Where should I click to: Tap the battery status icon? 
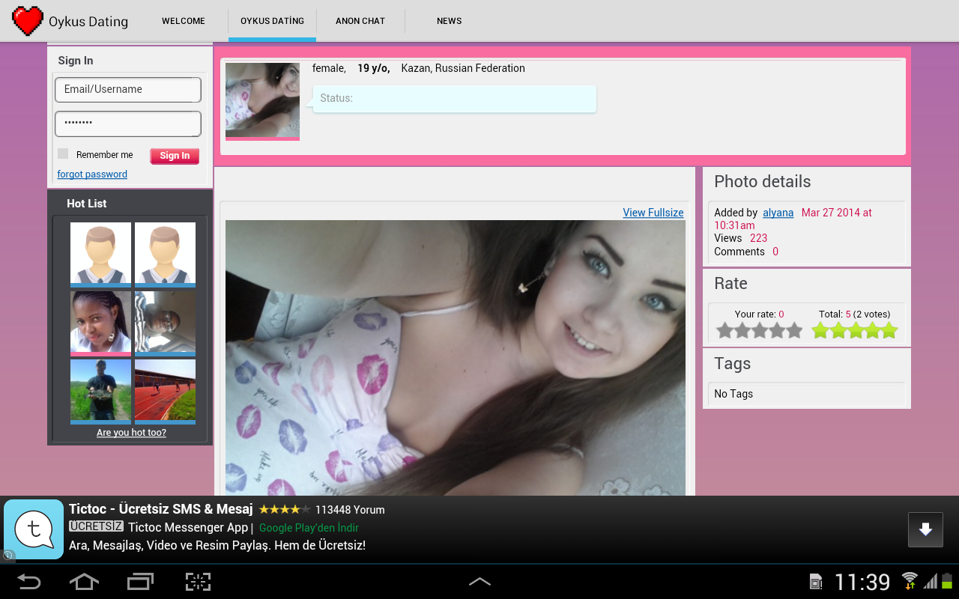(947, 580)
